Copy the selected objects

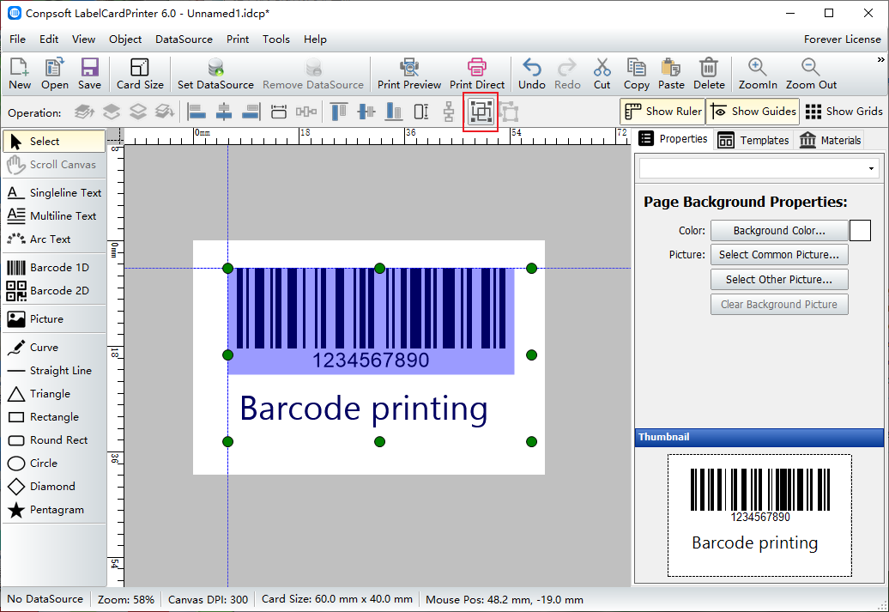pos(636,74)
